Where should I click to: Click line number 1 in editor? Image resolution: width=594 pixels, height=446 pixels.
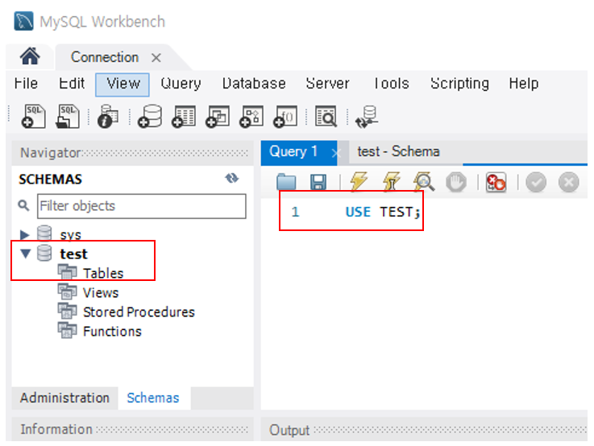[296, 212]
